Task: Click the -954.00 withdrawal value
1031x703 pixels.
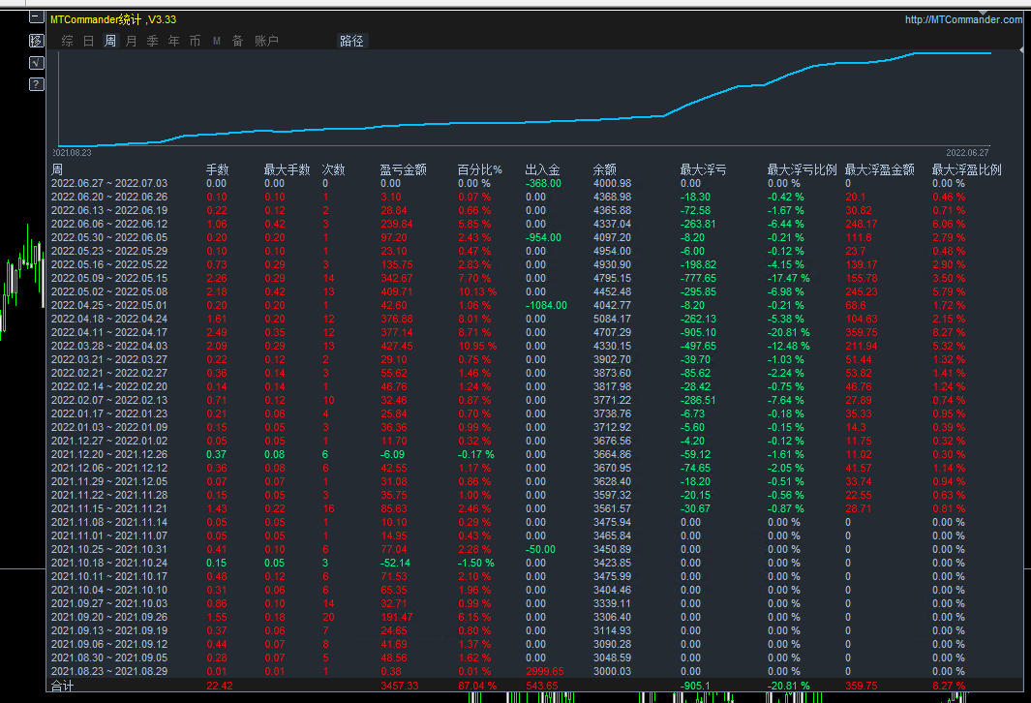Action: click(543, 237)
